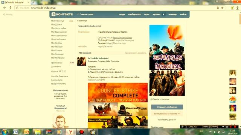Click the 'Рассказать друзьям' link

coord(167,120)
